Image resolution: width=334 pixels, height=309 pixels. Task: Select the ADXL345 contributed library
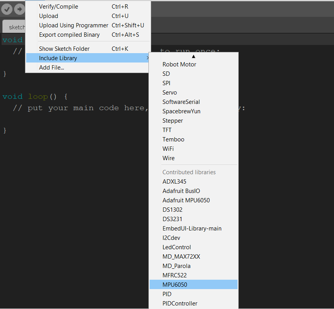pos(193,181)
